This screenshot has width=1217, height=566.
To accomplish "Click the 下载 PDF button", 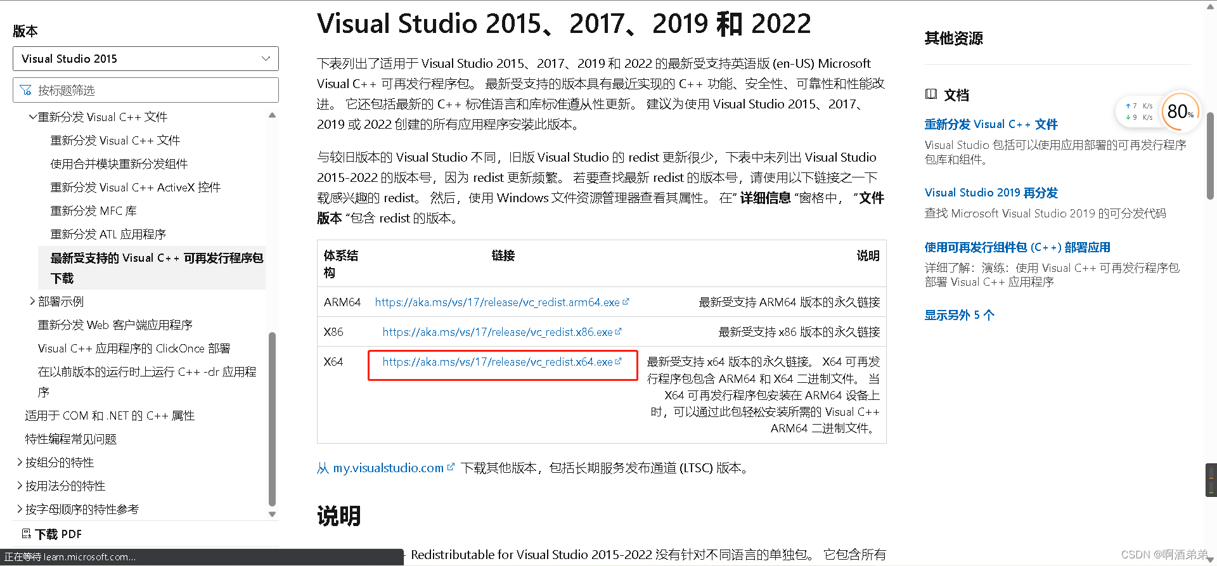I will (51, 534).
